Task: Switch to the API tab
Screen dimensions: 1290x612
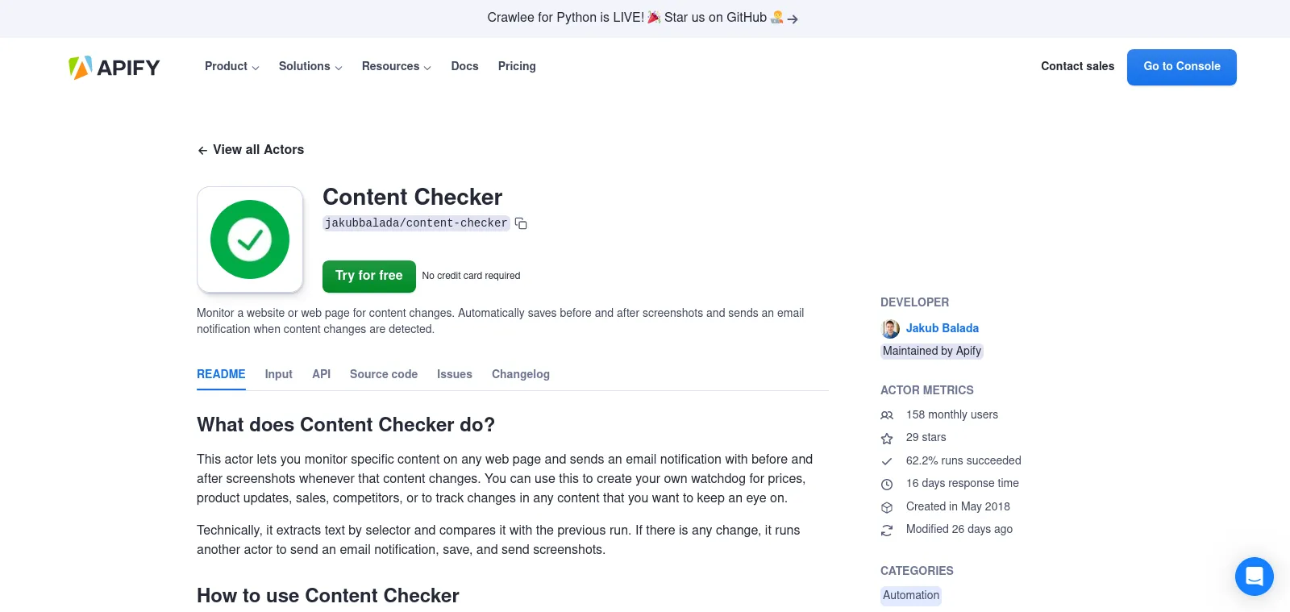Action: tap(321, 374)
